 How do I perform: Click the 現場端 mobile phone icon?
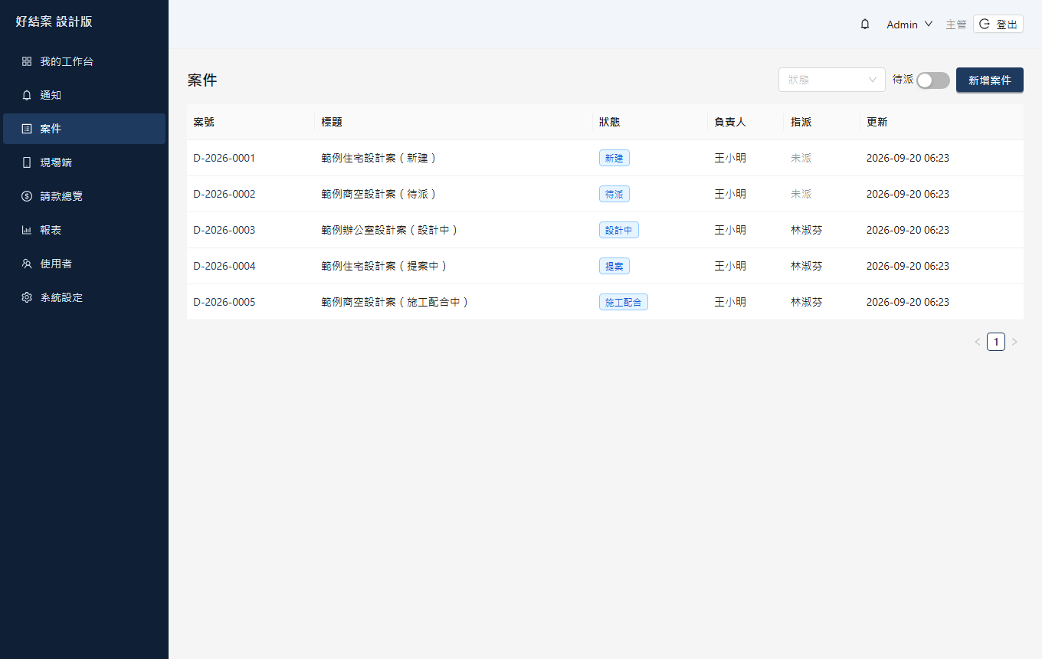click(x=27, y=162)
